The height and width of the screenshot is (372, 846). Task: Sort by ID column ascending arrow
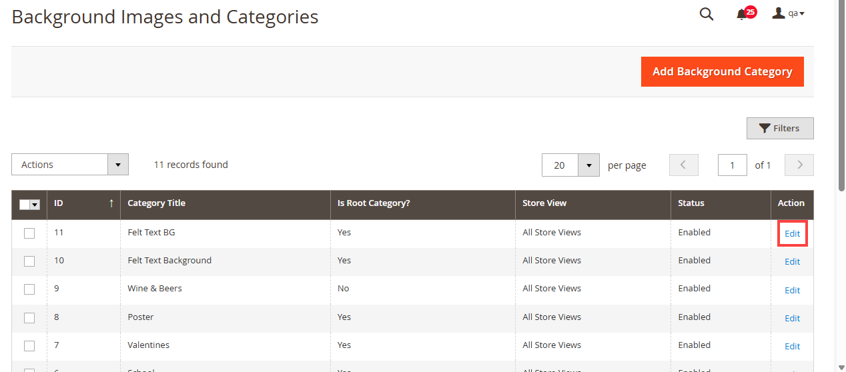pos(111,203)
